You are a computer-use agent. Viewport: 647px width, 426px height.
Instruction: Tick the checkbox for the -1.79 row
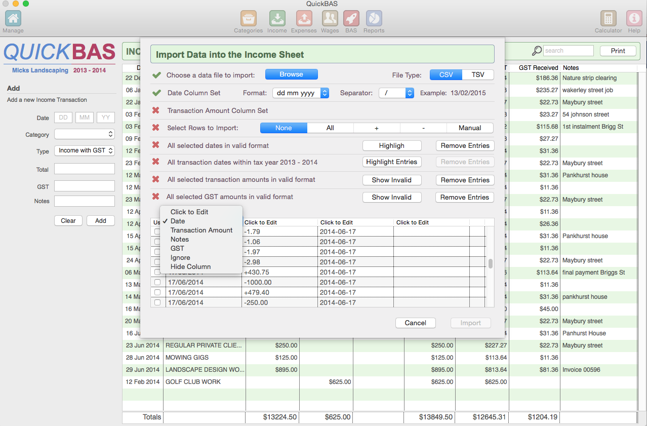[157, 231]
